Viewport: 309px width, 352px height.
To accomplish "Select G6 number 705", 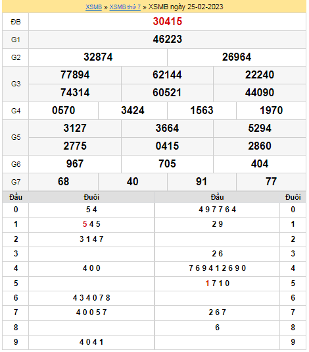I will (167, 164).
